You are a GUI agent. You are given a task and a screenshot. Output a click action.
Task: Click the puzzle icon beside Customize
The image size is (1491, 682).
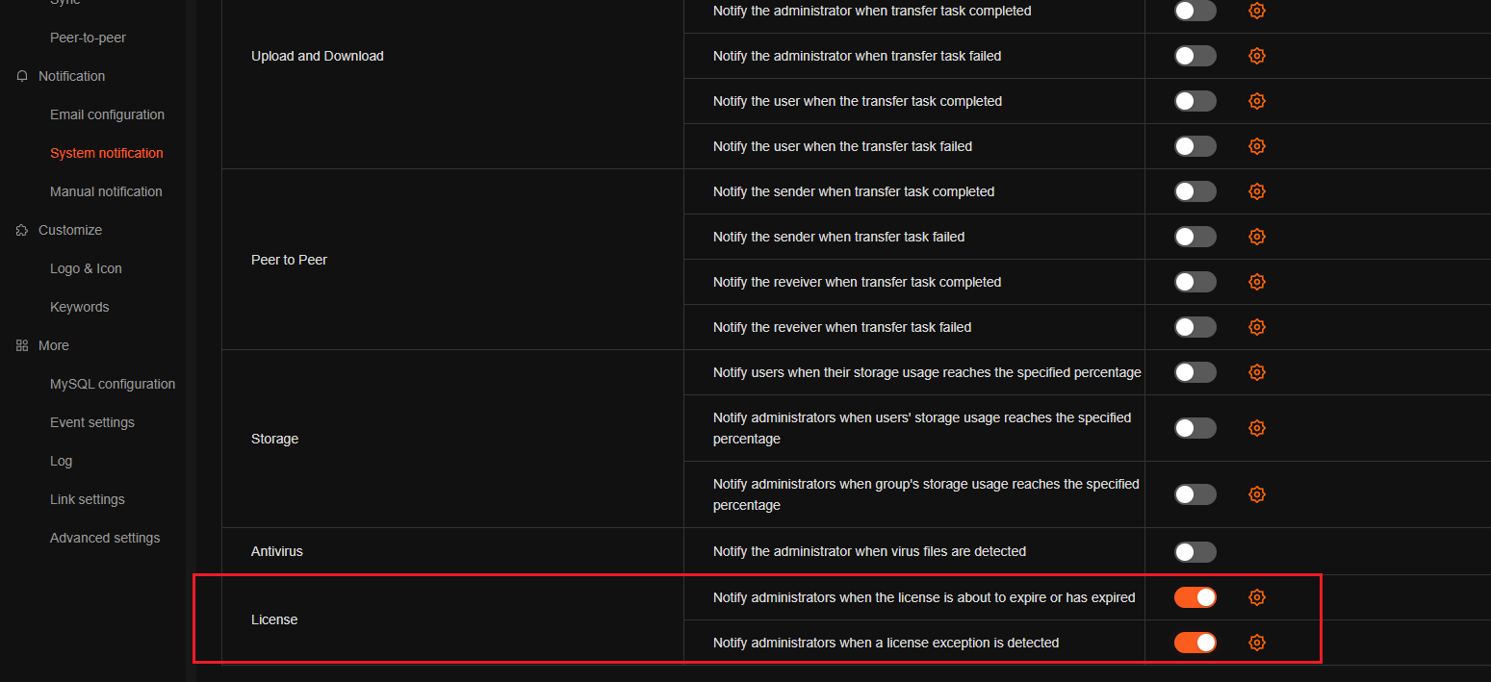click(22, 230)
